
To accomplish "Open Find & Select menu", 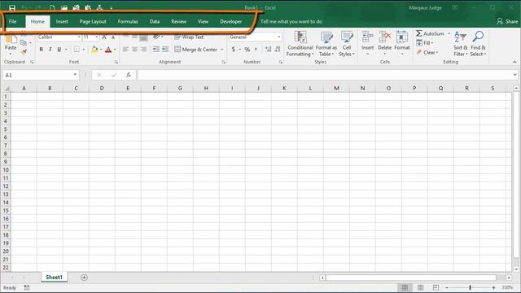I will point(478,44).
